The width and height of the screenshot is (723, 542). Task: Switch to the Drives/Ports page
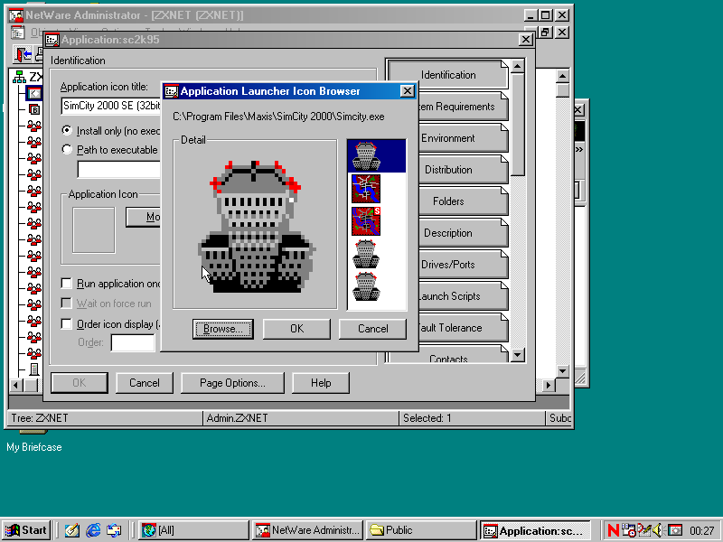point(463,265)
